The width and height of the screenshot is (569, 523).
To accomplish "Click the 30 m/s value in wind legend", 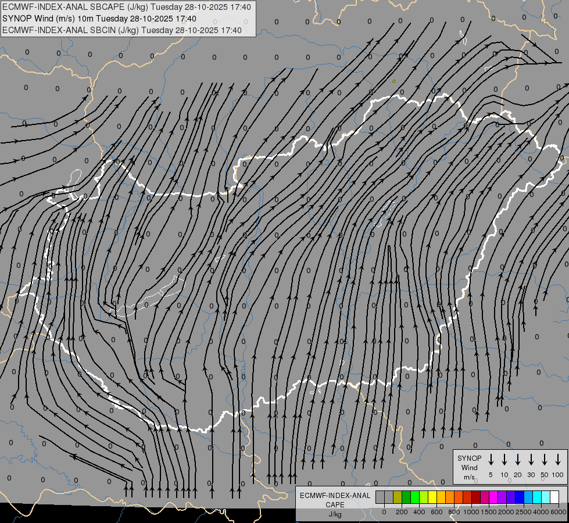I will (531, 475).
